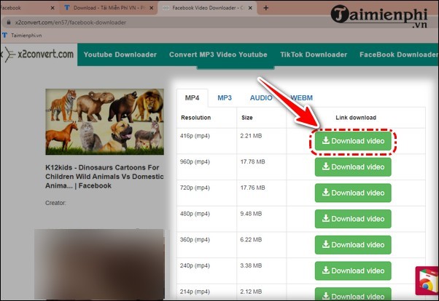
Task: Open Youtube Downloader from the nav bar
Action: (x=120, y=55)
